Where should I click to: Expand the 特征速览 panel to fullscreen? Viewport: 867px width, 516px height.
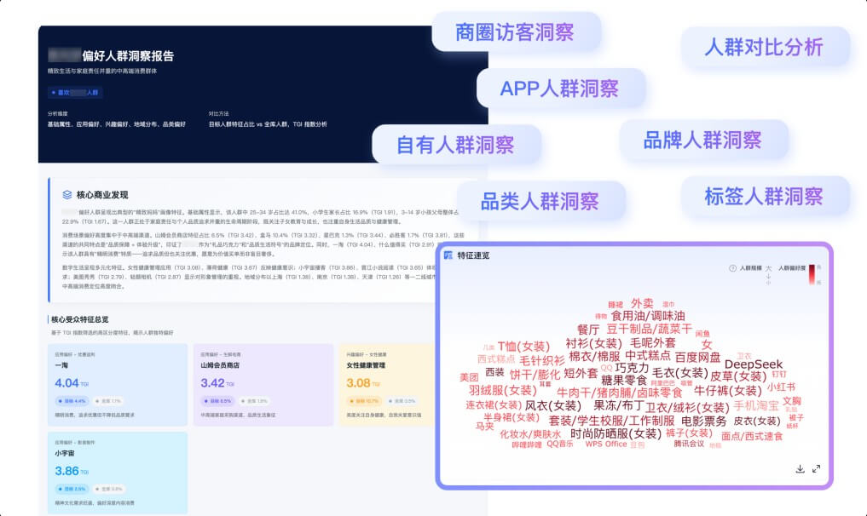coord(816,468)
